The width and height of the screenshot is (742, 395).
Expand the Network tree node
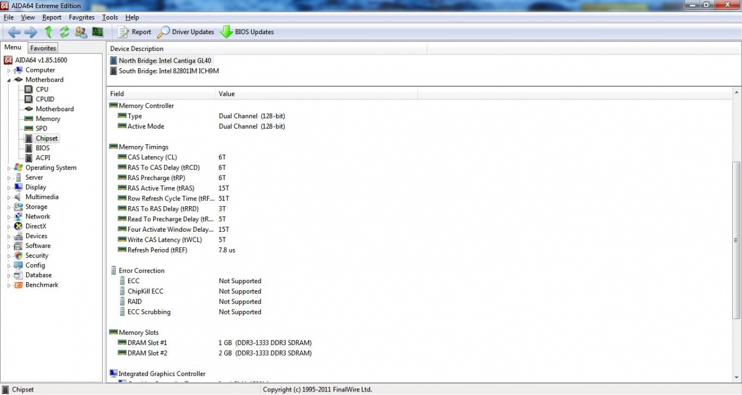pyautogui.click(x=9, y=217)
